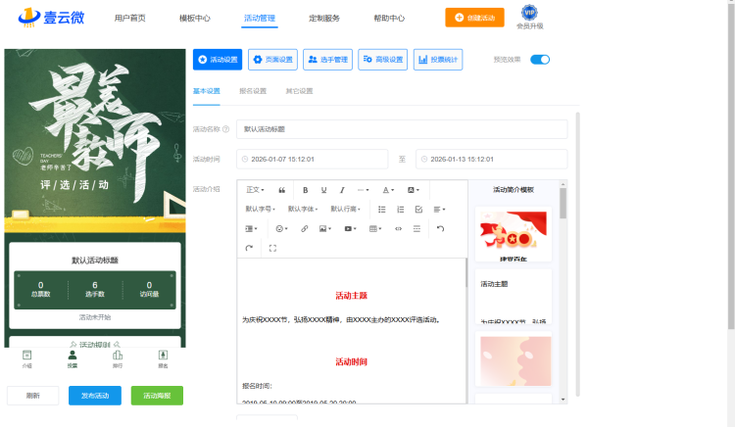Open the 排行 ranking icon in preview

(x=118, y=358)
